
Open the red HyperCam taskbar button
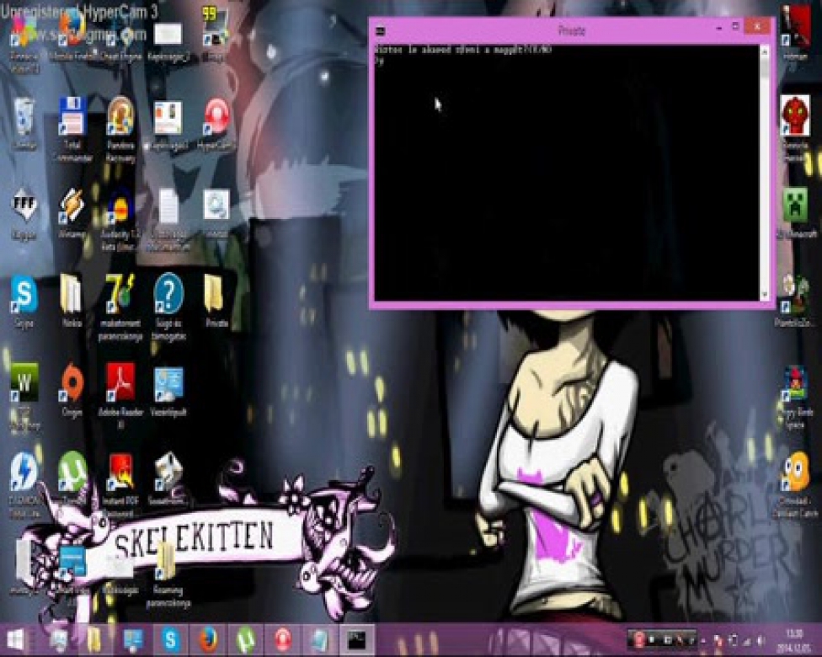tap(283, 639)
